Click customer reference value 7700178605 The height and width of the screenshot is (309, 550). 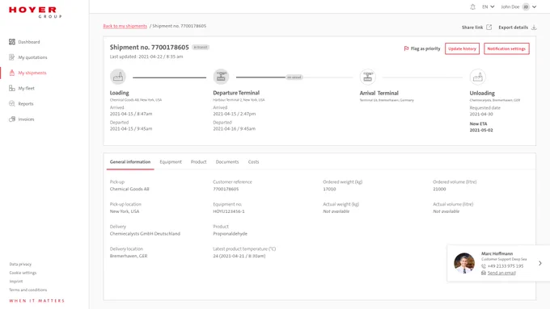tap(226, 189)
